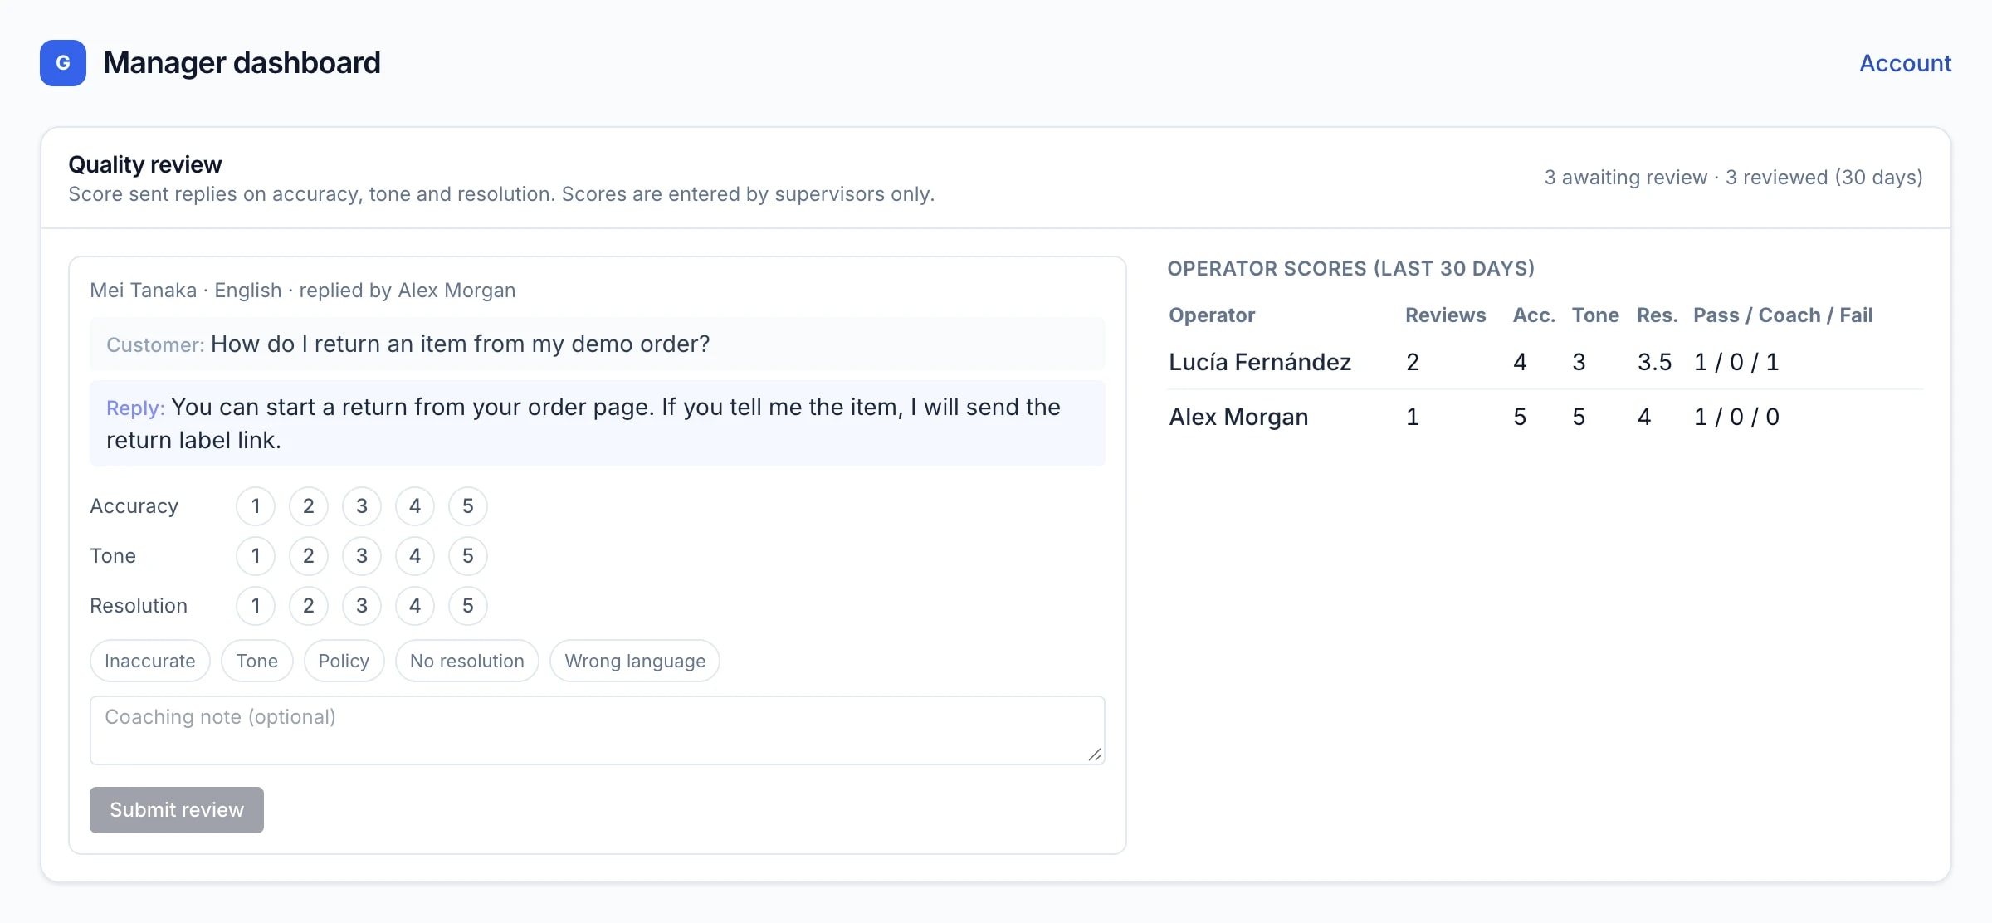Set Accuracy score to 2
The image size is (1992, 923).
tap(309, 506)
